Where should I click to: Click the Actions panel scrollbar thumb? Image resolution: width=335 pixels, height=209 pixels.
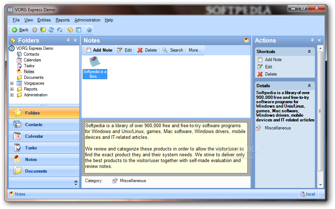320,111
